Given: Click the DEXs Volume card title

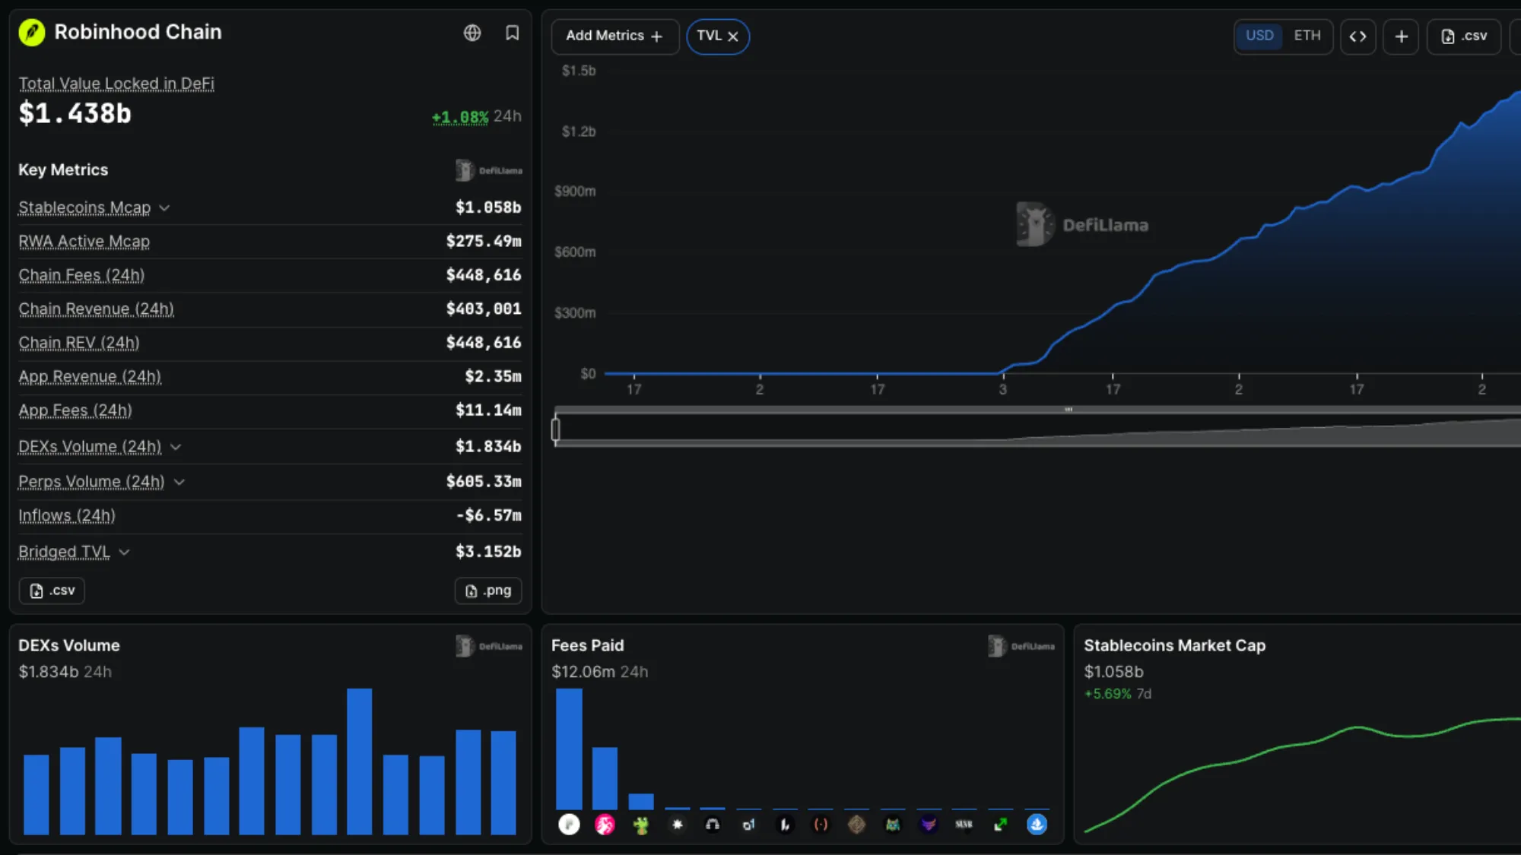Looking at the screenshot, I should click(x=69, y=646).
